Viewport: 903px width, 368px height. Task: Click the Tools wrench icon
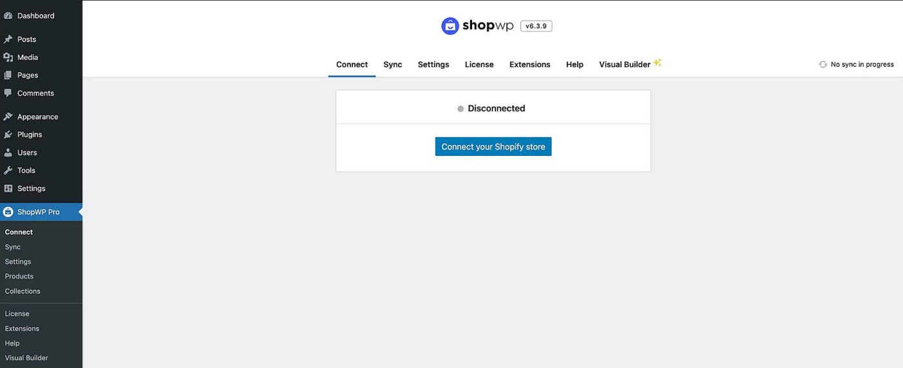click(8, 170)
